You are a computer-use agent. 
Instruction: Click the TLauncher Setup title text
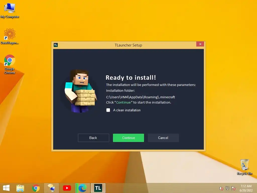click(128, 45)
